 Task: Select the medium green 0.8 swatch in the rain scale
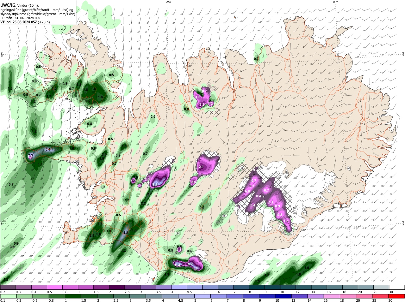pyautogui.click(x=57, y=296)
